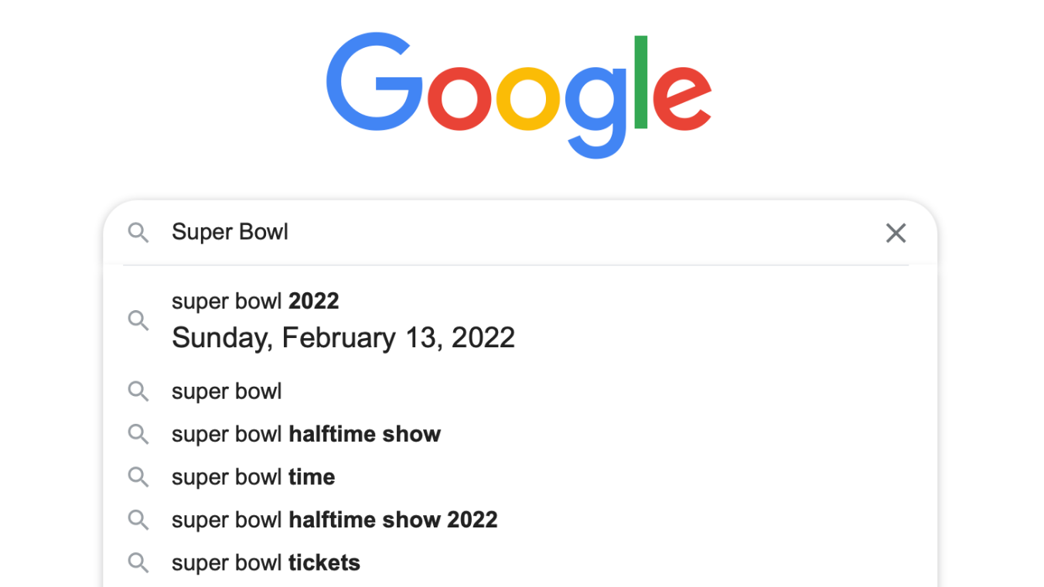This screenshot has width=1044, height=587.
Task: Select the 'super bowl time' suggestion
Action: [x=253, y=477]
